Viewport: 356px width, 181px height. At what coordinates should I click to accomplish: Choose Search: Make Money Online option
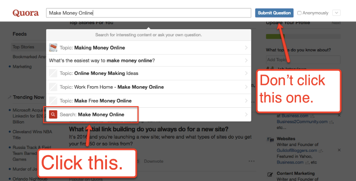148,114
